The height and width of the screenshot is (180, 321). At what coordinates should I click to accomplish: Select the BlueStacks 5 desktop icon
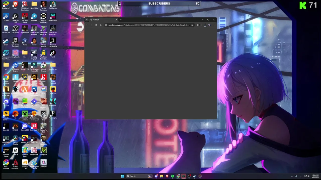pos(6,5)
